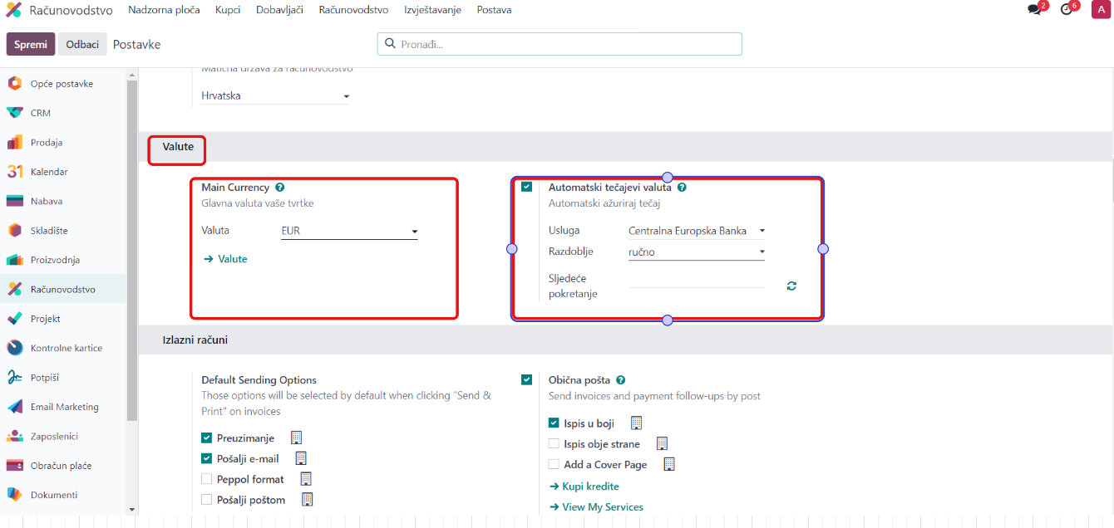The image size is (1114, 528).
Task: Open the activities clock icon
Action: click(1067, 10)
